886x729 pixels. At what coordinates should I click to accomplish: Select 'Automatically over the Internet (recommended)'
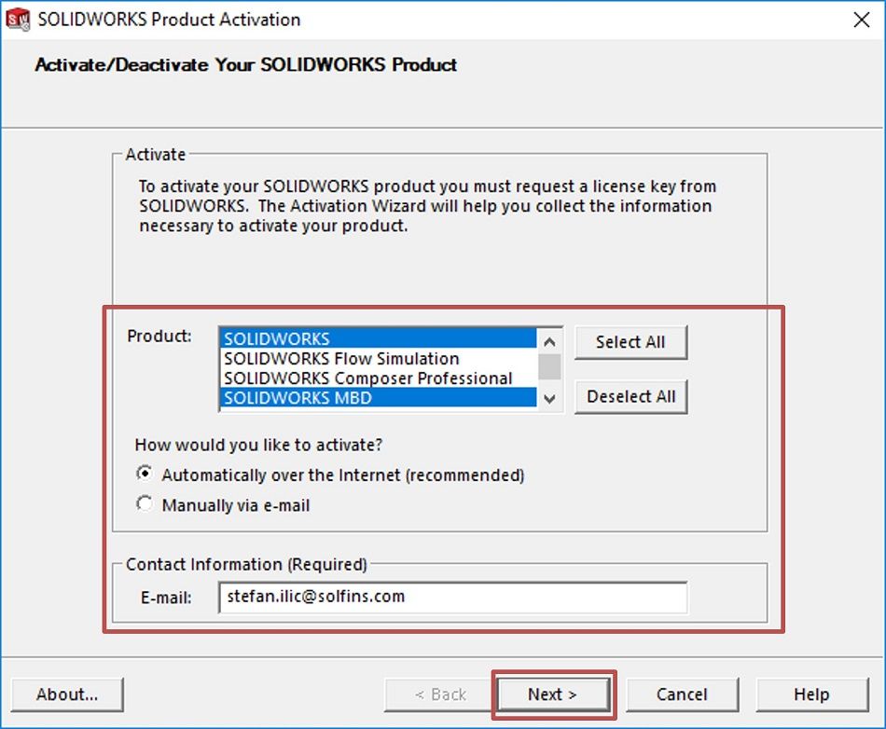coord(145,475)
